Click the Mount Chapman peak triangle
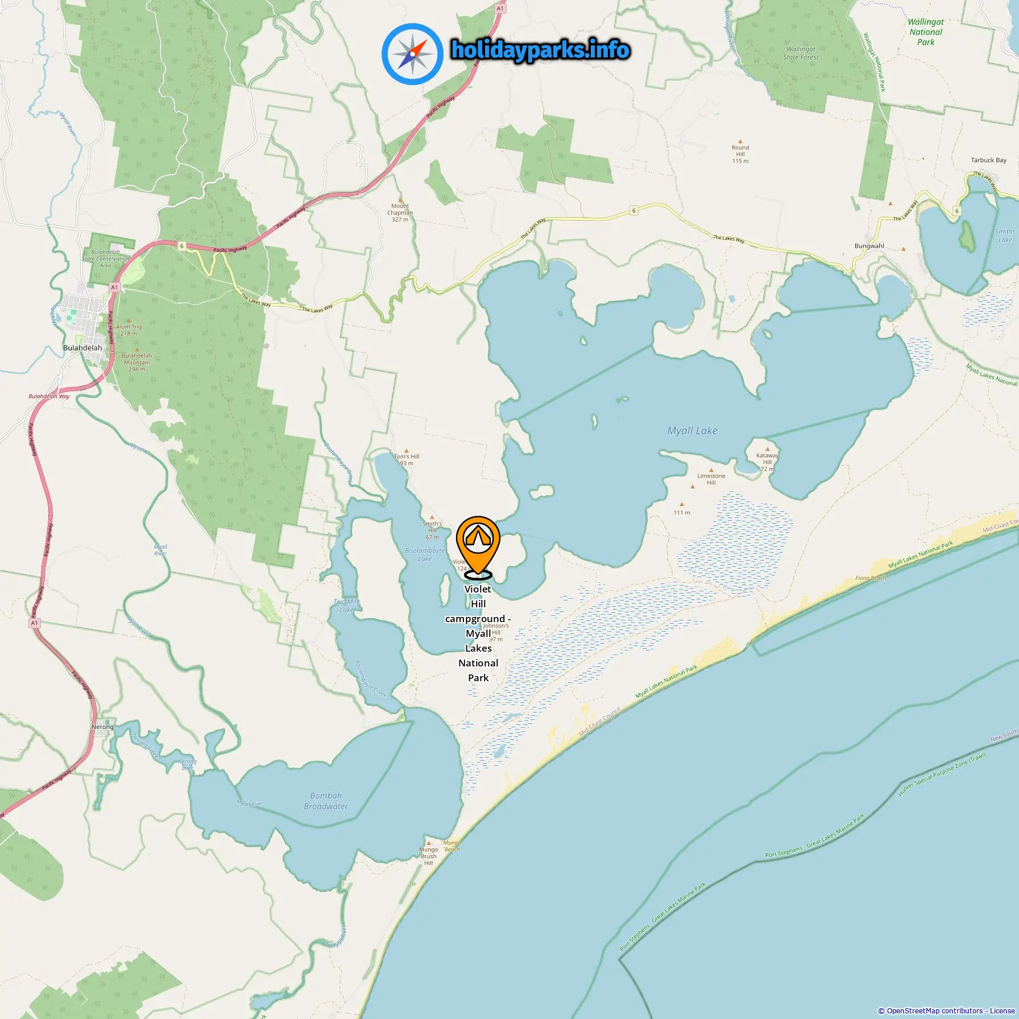This screenshot has width=1019, height=1019. (x=400, y=199)
